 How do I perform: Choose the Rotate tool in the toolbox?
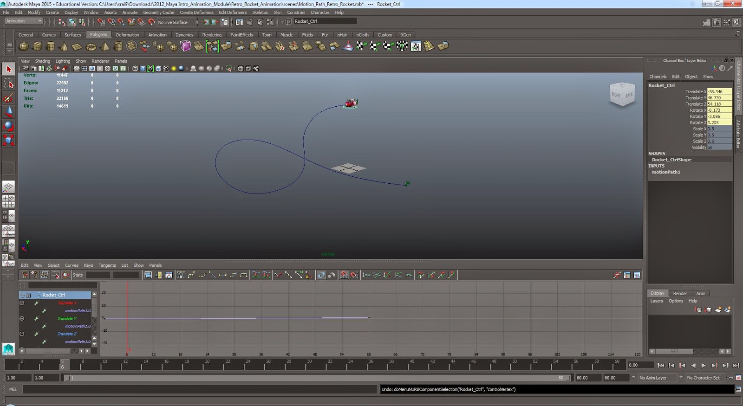tap(8, 126)
